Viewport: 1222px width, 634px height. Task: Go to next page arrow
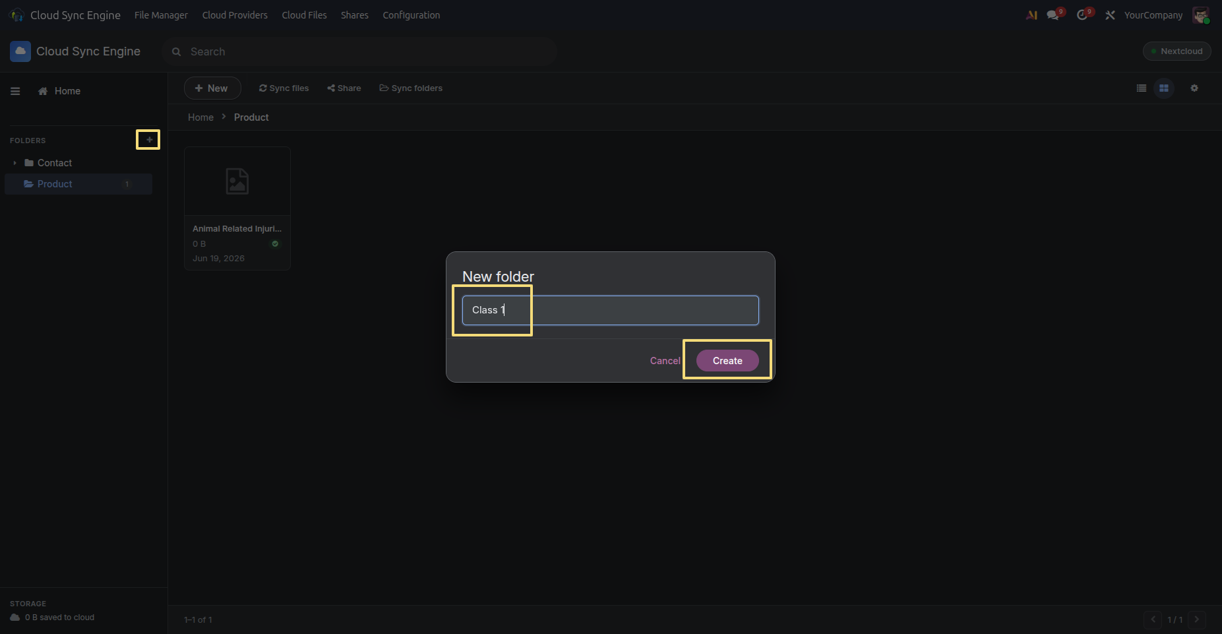tap(1197, 619)
